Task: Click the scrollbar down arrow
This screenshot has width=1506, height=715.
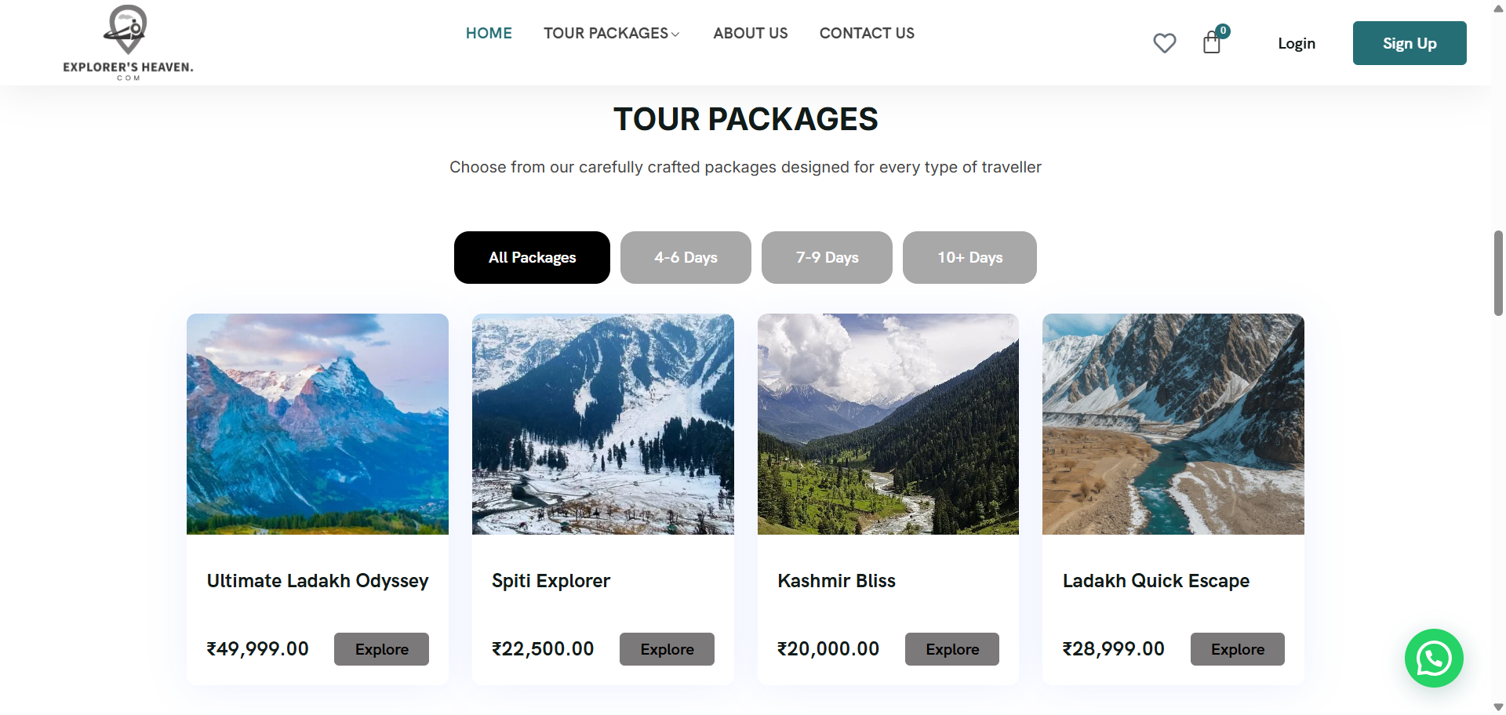Action: (x=1498, y=707)
